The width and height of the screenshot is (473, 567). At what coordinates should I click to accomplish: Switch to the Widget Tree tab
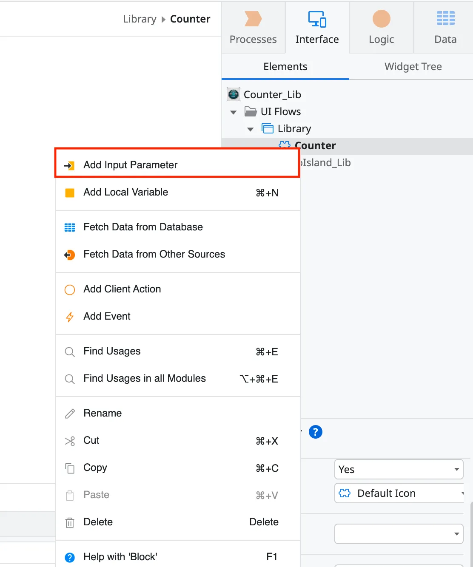pyautogui.click(x=413, y=67)
